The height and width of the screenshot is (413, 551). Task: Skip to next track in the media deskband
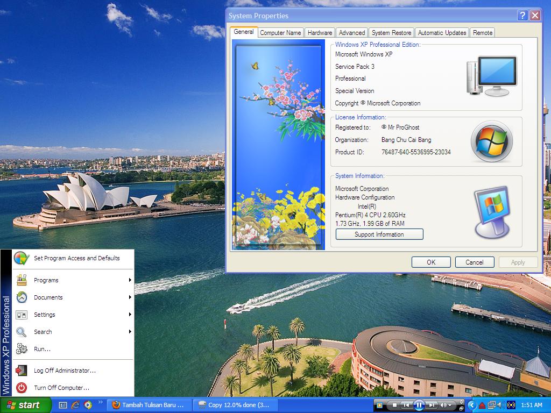(x=432, y=405)
